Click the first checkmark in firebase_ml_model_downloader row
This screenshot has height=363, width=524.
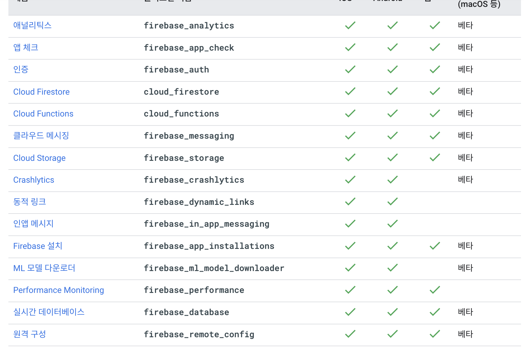click(x=350, y=268)
